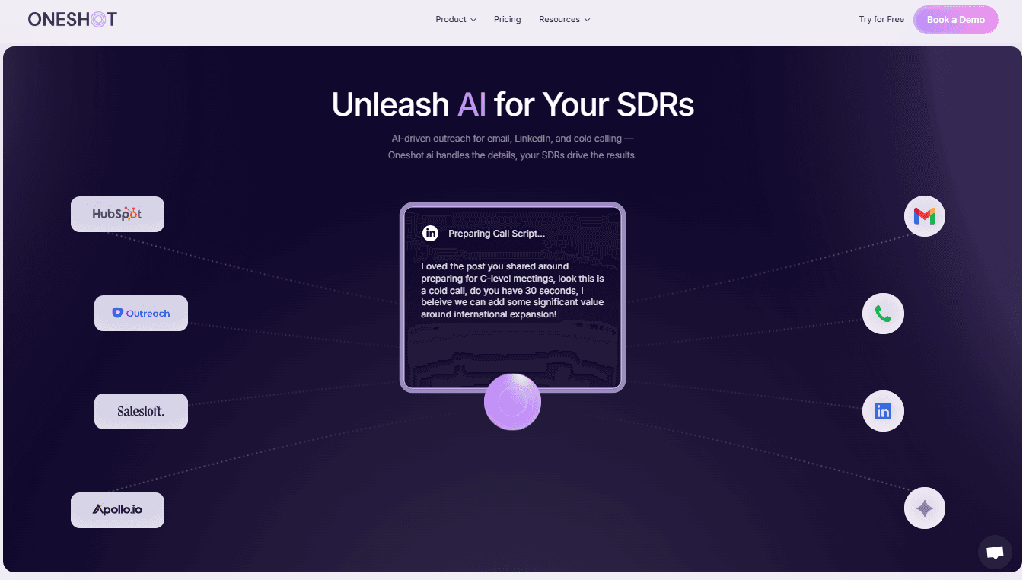
Task: Click the sparkle AI icon bottom right
Action: [924, 508]
